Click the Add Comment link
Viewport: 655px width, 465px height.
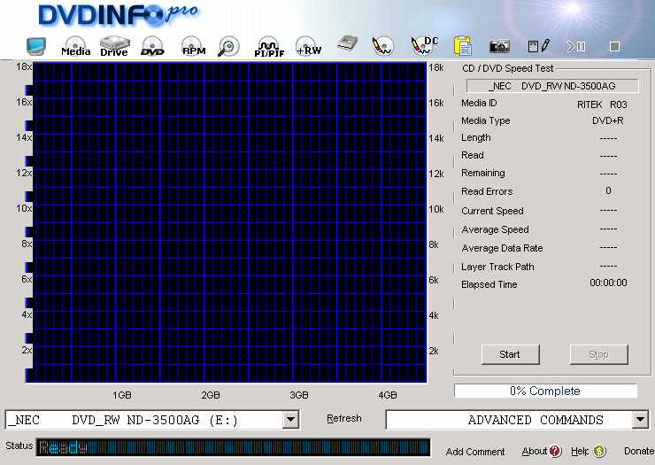point(475,452)
